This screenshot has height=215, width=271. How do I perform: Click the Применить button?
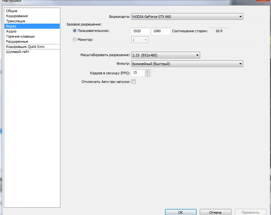251,212
